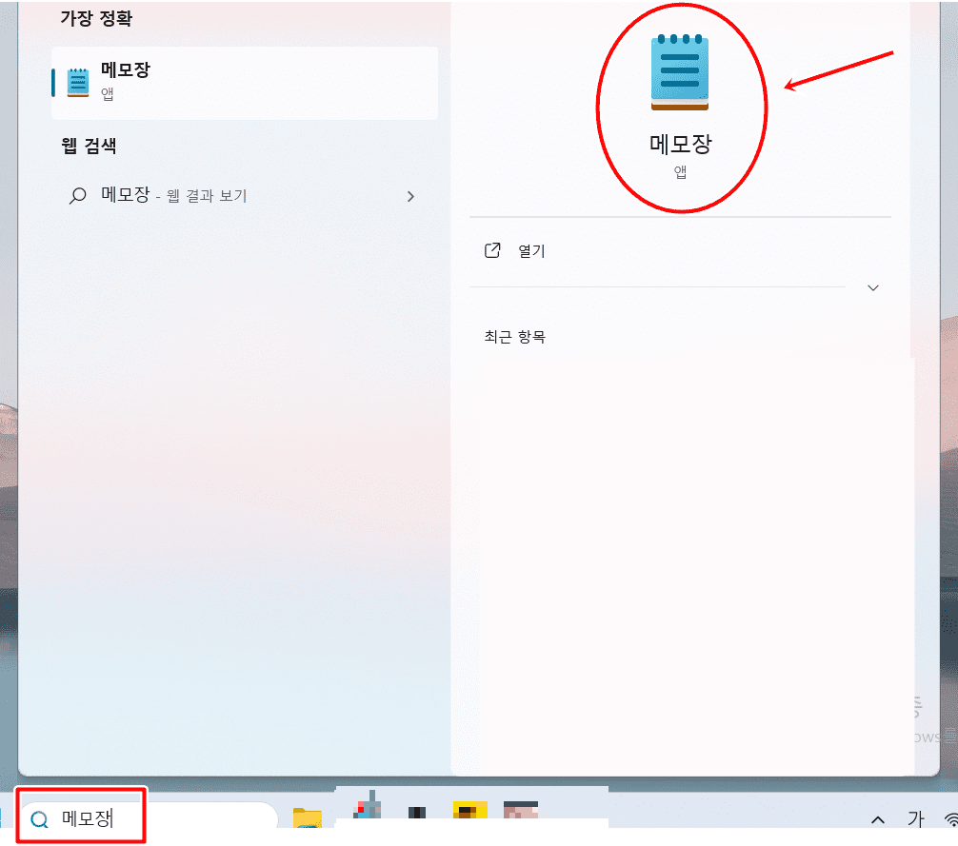Click the open-external icon beside 열기
Screen dimensions: 958x846
[492, 250]
